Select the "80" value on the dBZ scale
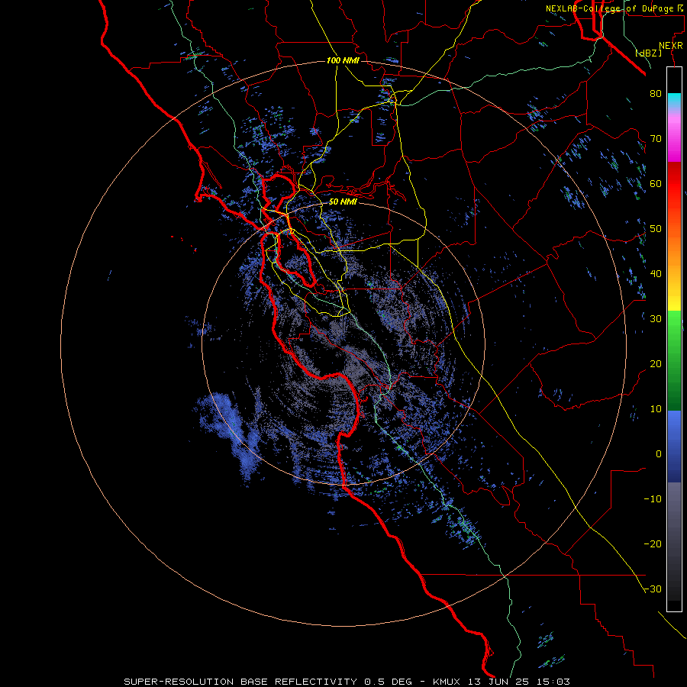This screenshot has height=687, width=687. (x=656, y=94)
